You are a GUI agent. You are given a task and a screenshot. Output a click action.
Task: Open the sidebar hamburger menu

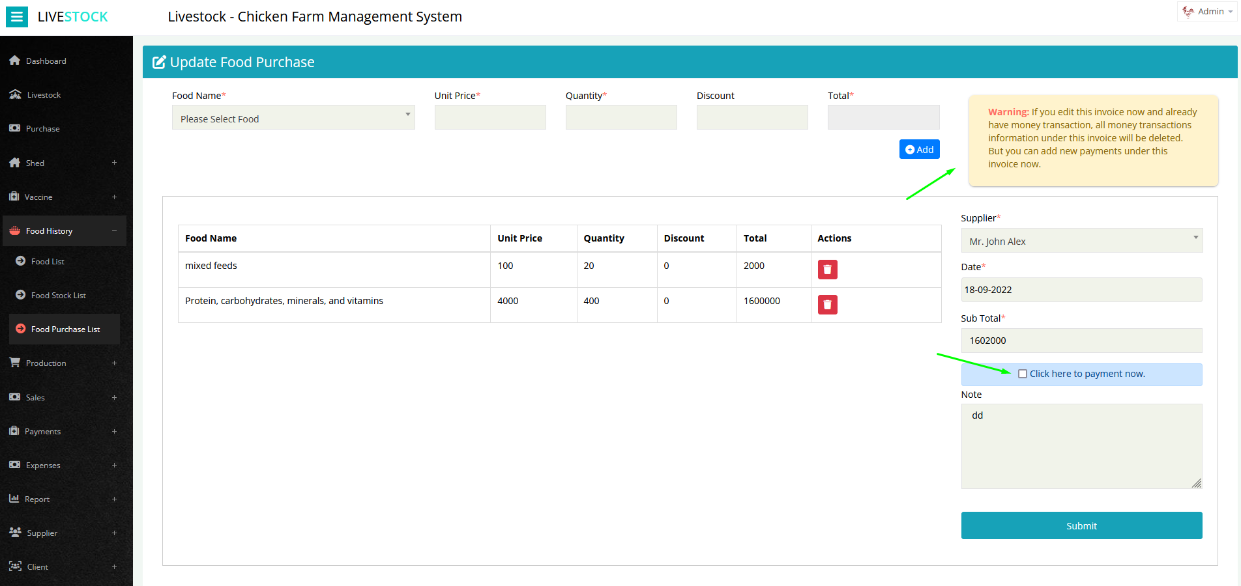(x=16, y=16)
